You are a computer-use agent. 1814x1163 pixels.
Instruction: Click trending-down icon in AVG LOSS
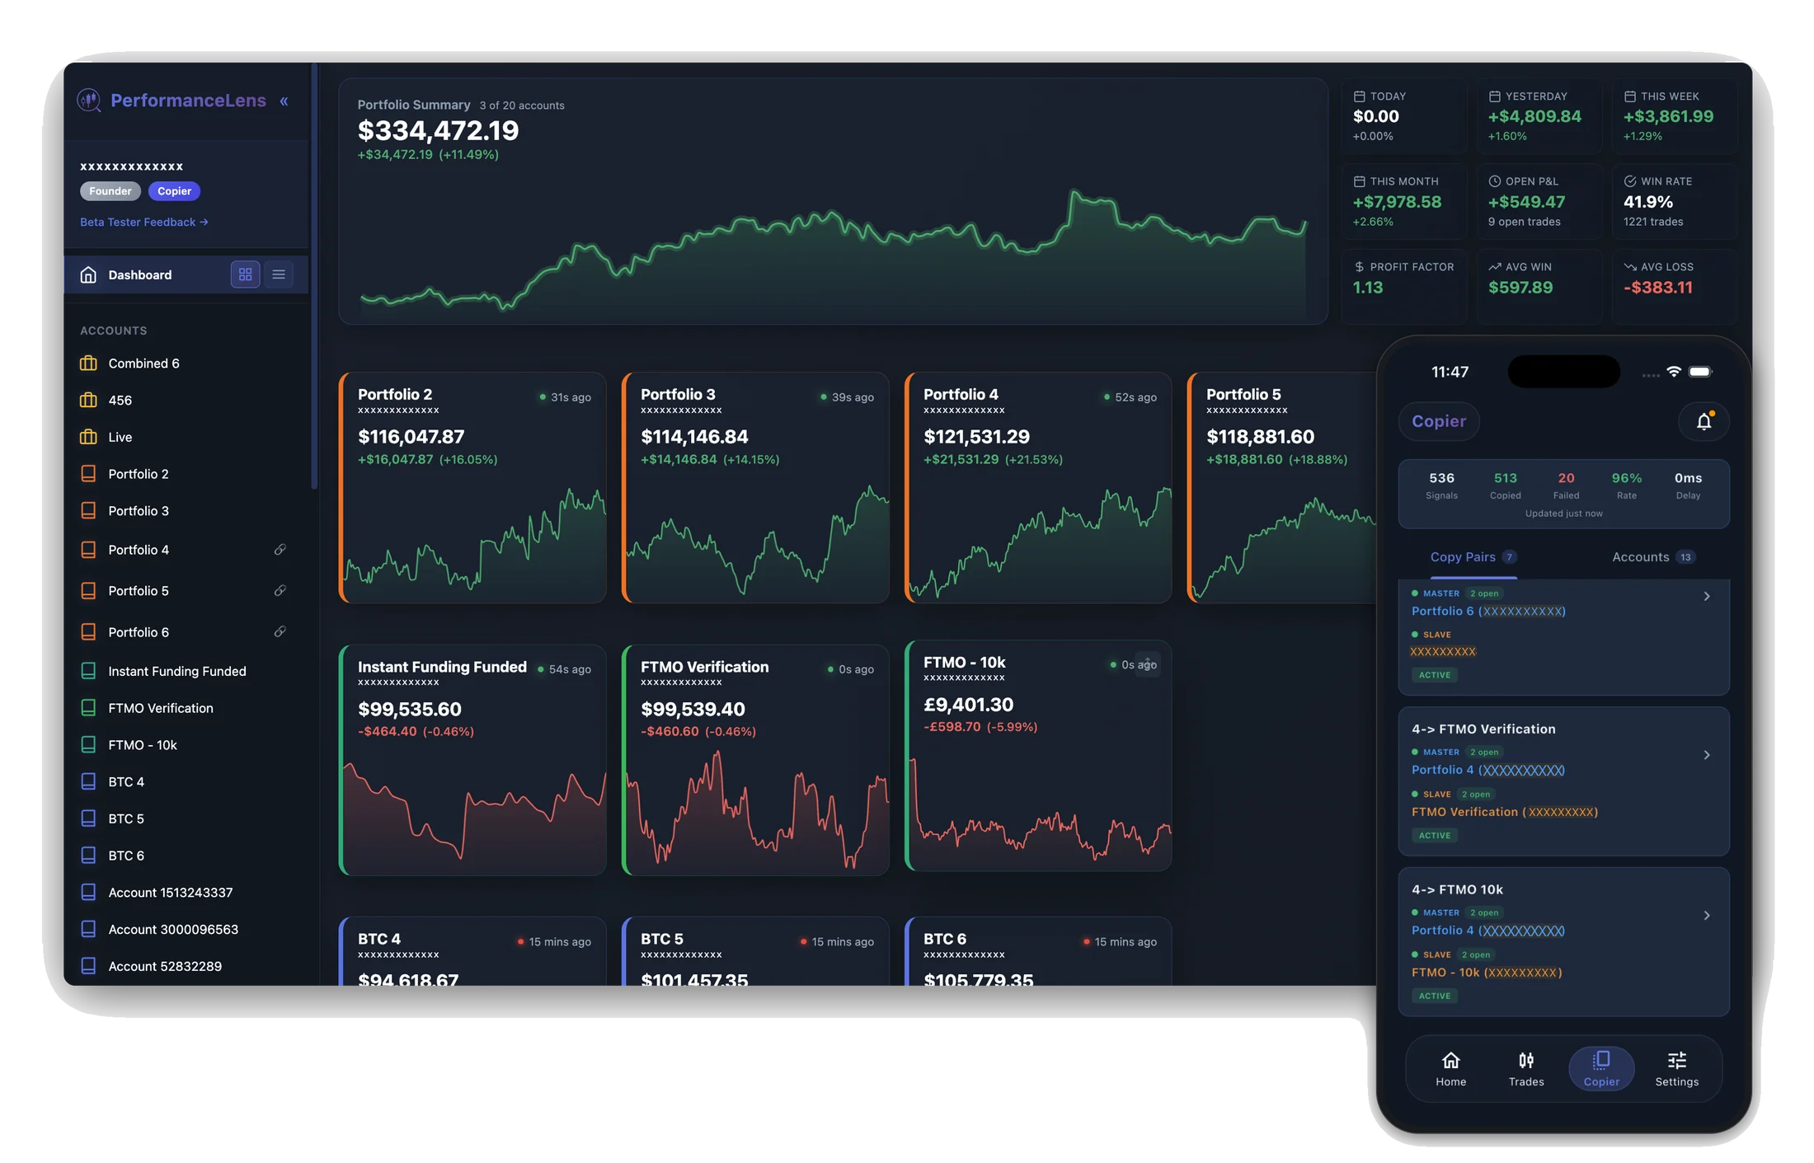point(1629,267)
